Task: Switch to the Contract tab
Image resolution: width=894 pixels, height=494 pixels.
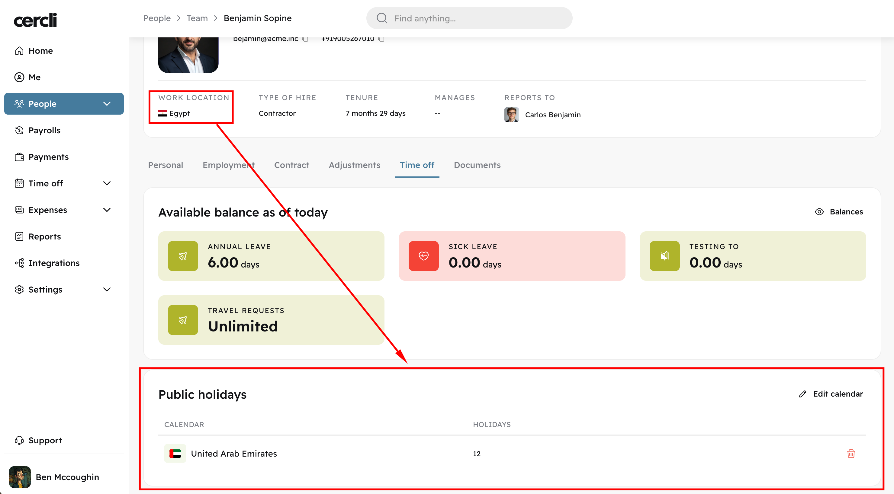Action: click(291, 165)
